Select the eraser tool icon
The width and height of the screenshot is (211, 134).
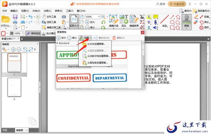point(196,22)
